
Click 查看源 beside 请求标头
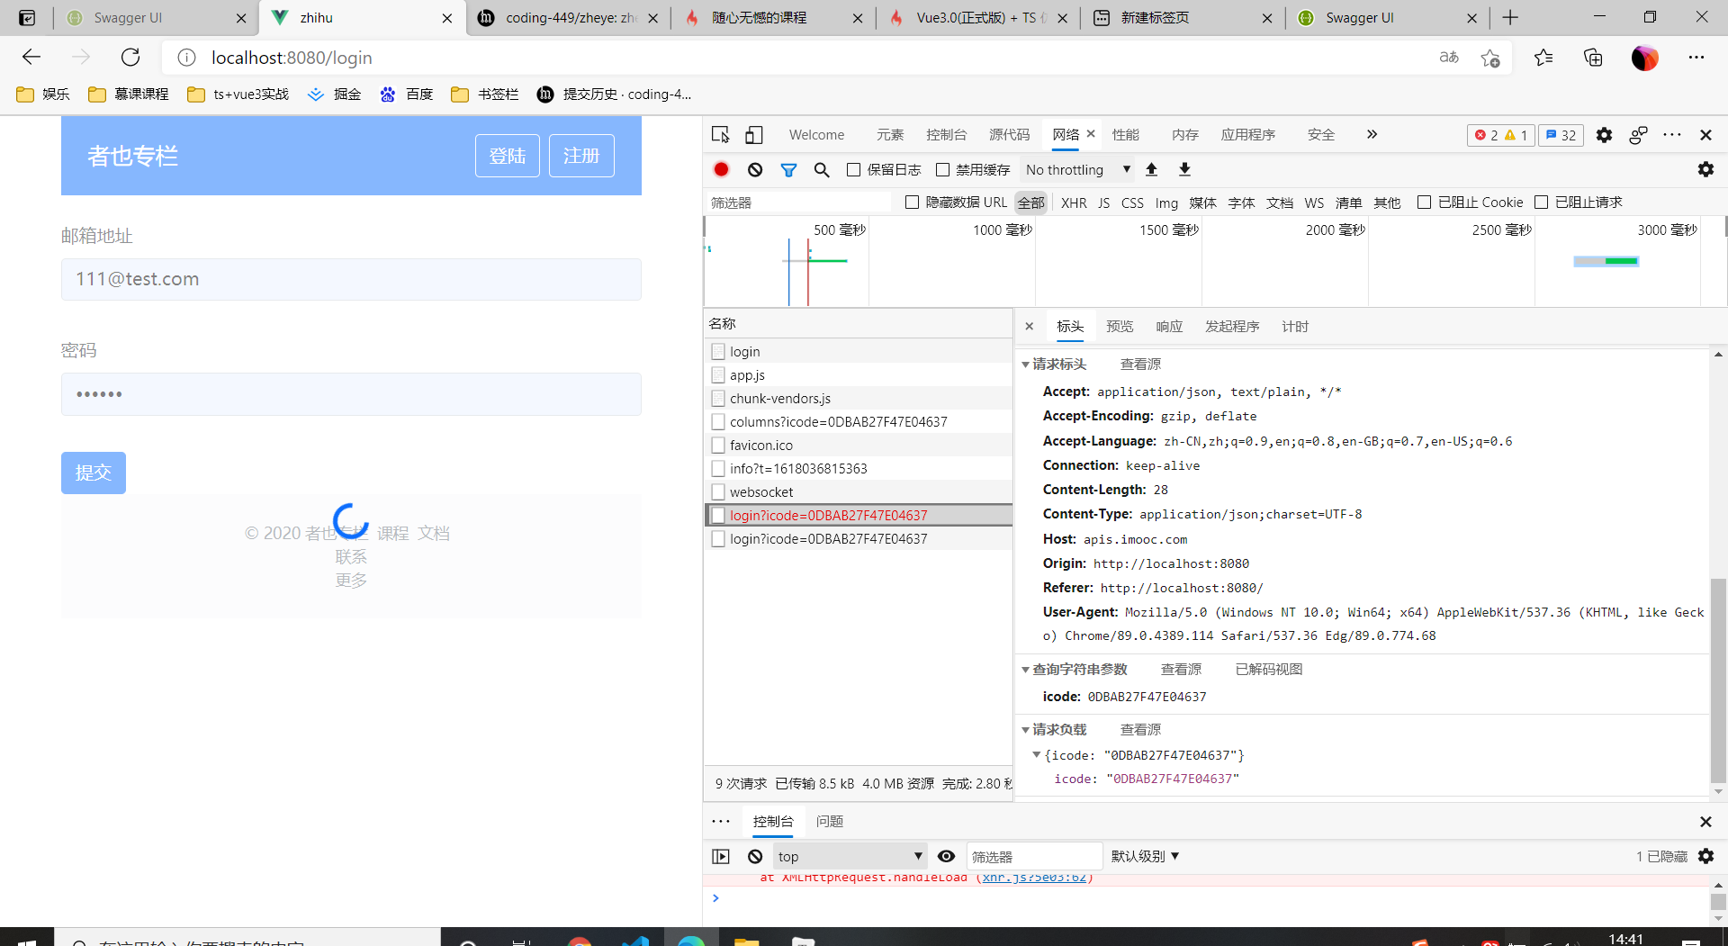pos(1140,365)
